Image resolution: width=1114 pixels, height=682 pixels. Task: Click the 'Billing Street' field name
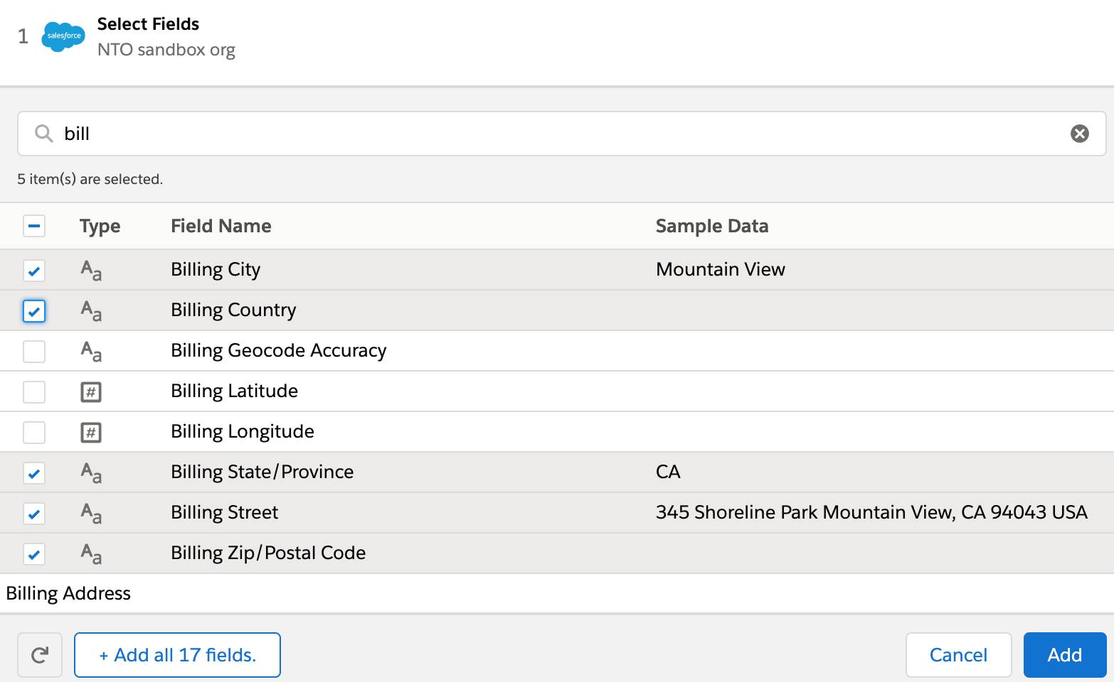224,513
